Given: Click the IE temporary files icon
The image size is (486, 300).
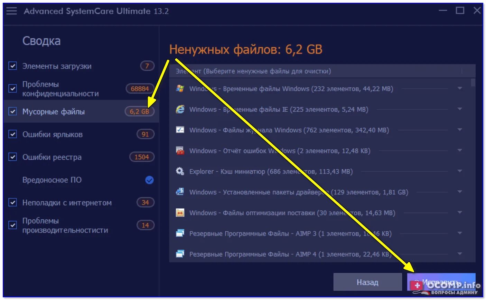Looking at the screenshot, I should pyautogui.click(x=180, y=109).
